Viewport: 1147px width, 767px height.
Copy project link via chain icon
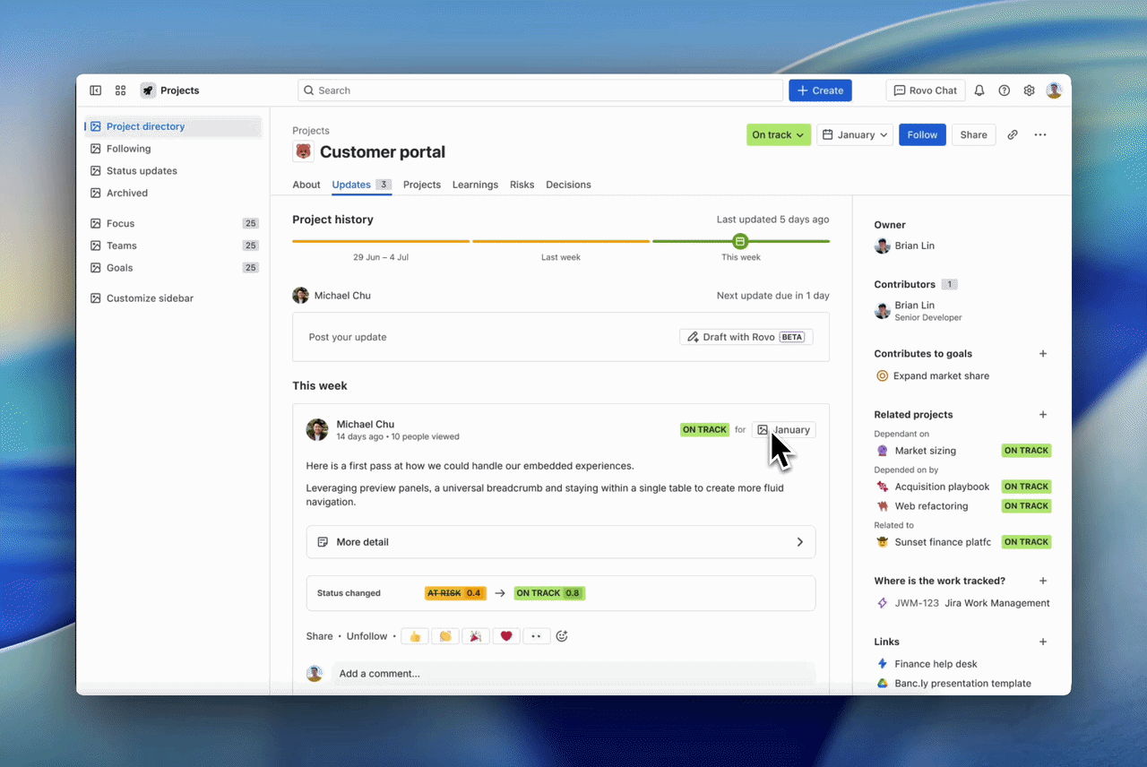click(1013, 134)
